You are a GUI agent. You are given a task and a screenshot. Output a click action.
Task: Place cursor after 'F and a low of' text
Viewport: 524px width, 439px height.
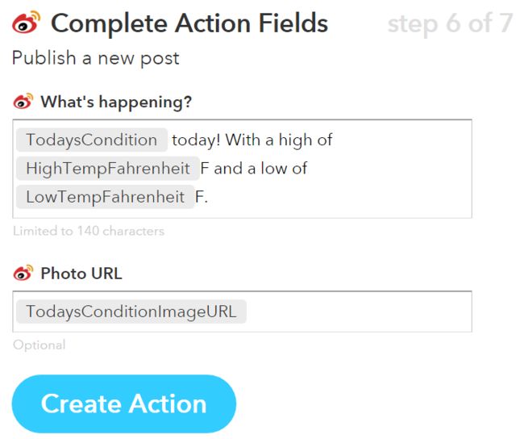tap(308, 169)
